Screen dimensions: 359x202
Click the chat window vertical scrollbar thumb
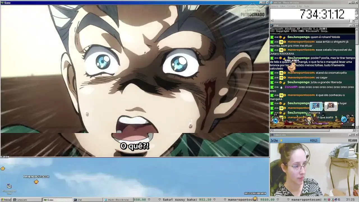click(357, 38)
